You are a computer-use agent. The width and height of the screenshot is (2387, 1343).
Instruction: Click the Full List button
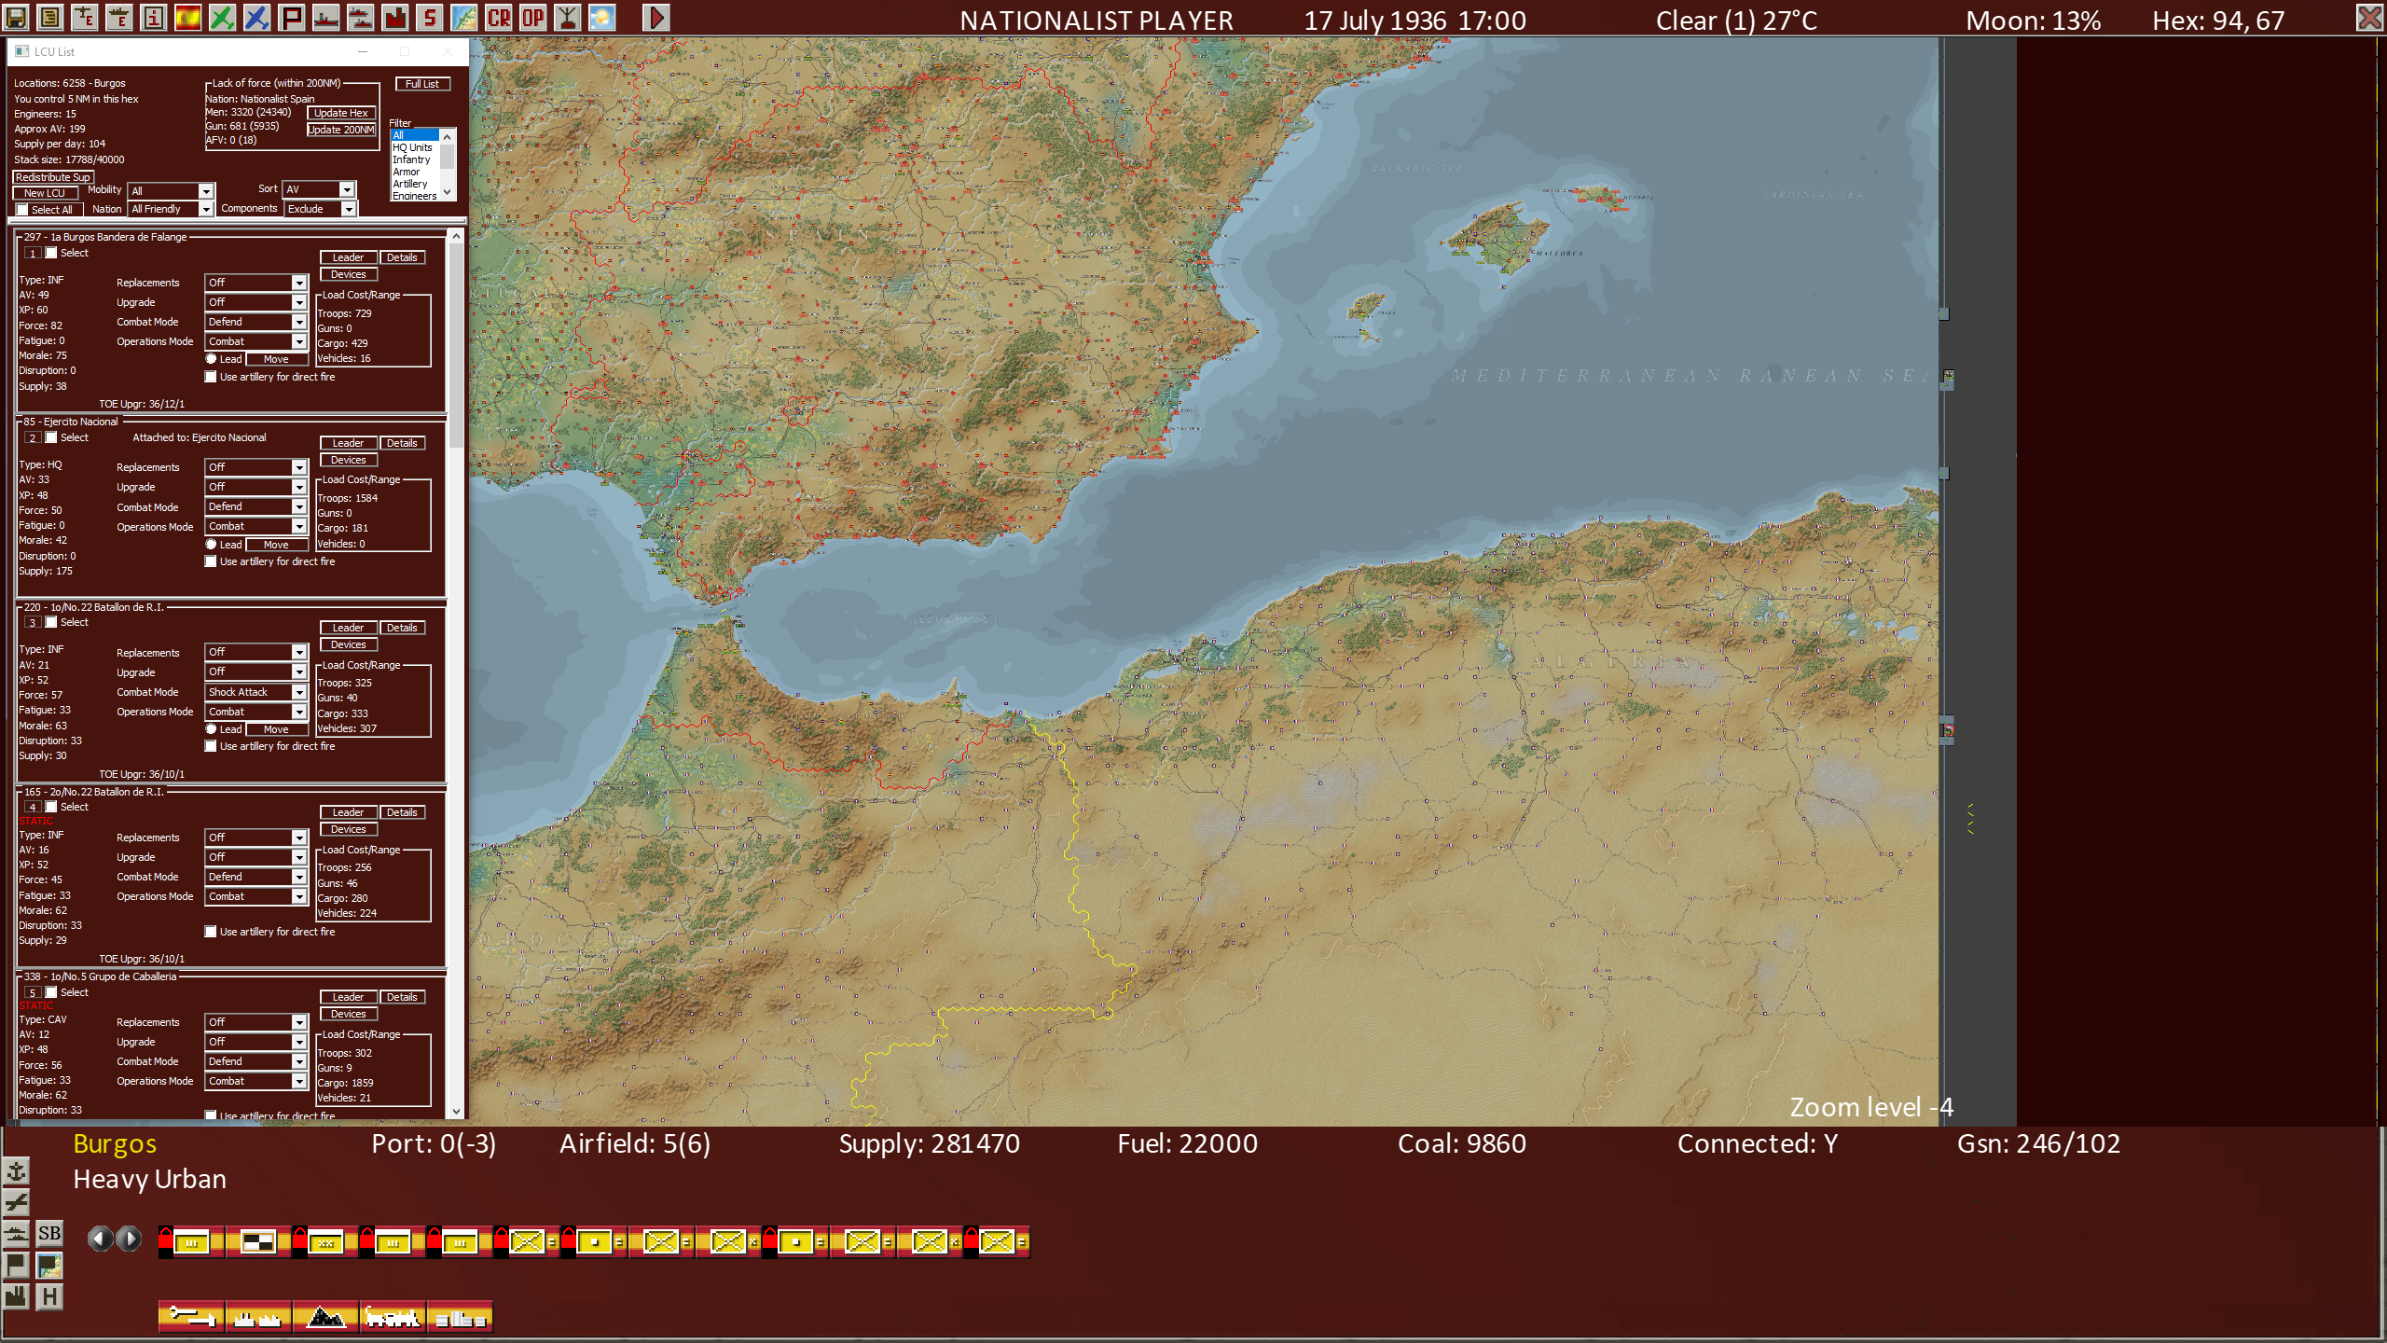421,83
